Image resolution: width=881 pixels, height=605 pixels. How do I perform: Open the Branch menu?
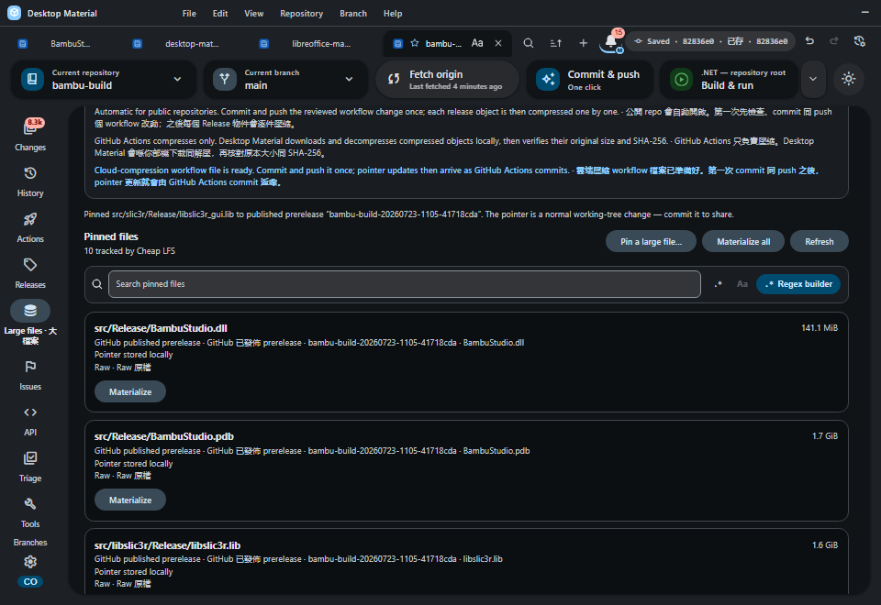(x=353, y=14)
